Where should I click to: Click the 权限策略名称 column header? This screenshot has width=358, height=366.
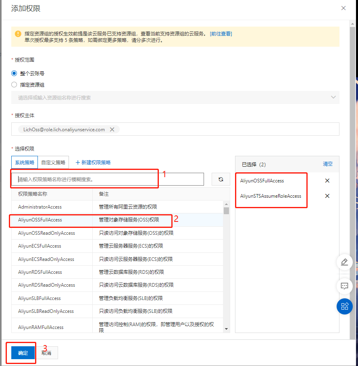33,194
